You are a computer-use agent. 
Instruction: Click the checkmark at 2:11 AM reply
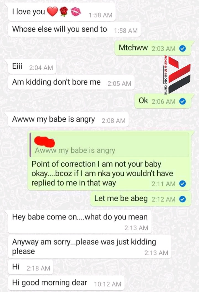(x=182, y=184)
